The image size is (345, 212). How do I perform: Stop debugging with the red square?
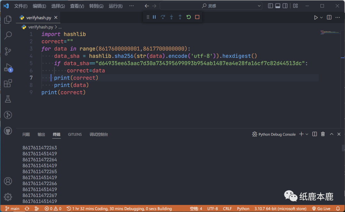click(x=197, y=17)
